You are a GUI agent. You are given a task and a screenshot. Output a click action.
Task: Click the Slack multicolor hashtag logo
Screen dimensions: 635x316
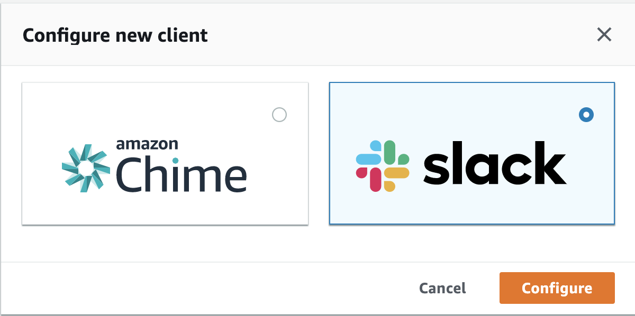382,166
